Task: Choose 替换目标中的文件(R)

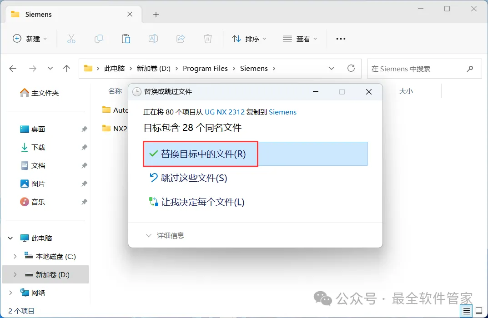Action: 255,154
